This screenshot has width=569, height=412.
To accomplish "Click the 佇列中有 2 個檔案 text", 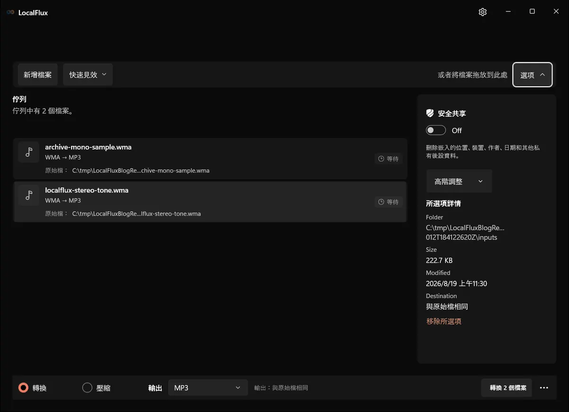I will 43,111.
